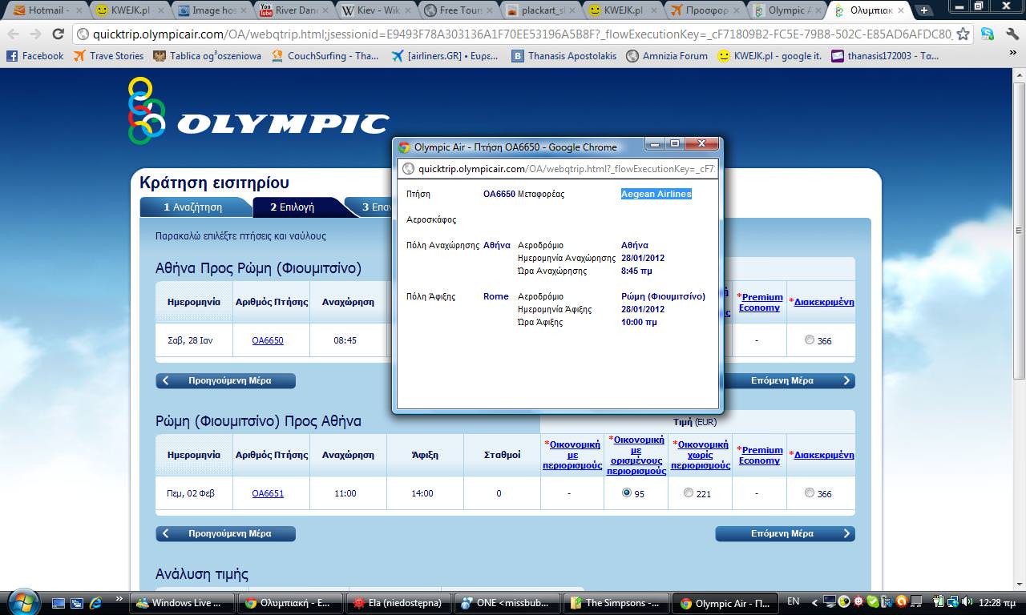Click the browser forward arrow
This screenshot has width=1026, height=615.
coord(35,34)
